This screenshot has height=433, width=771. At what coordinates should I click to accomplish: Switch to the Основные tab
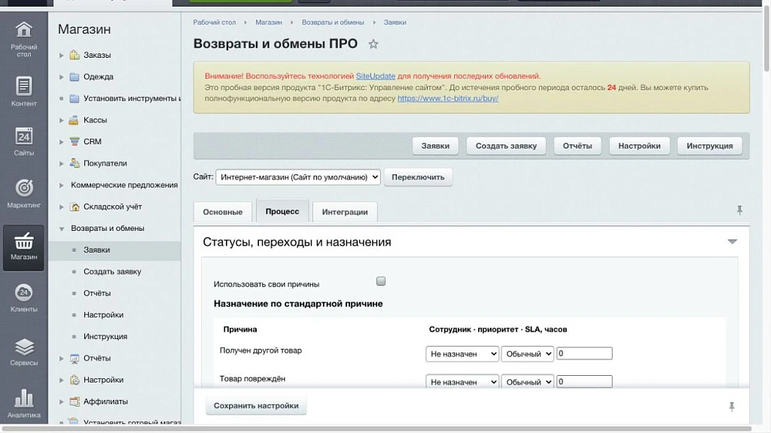click(223, 212)
